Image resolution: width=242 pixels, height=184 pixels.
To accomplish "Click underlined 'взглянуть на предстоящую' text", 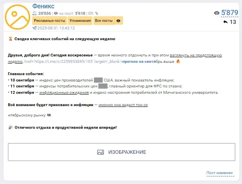I will click(196, 55).
